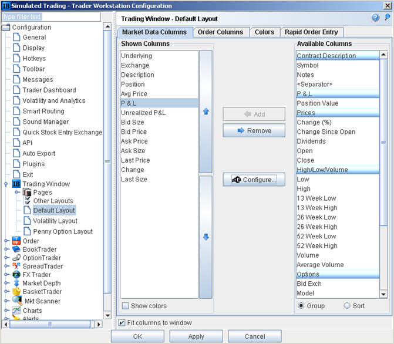This screenshot has width=394, height=344.
Task: Expand the SpreadTrader tree node
Action: point(6,266)
